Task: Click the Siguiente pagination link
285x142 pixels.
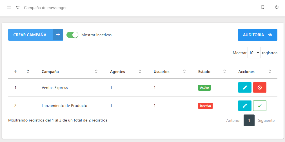Action: [266, 120]
